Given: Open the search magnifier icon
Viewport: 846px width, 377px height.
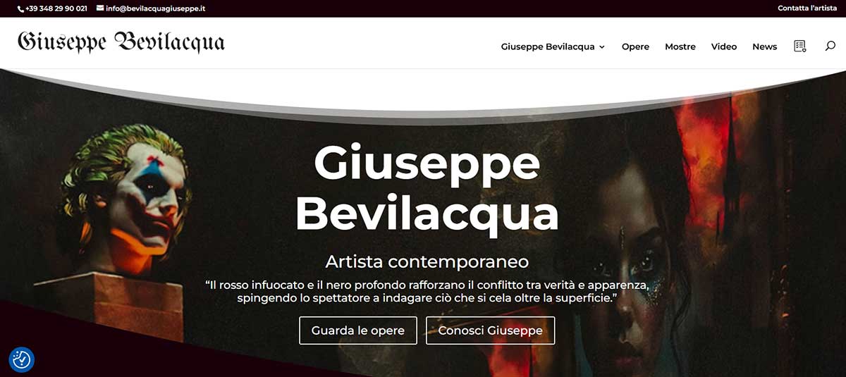Looking at the screenshot, I should click(x=830, y=47).
